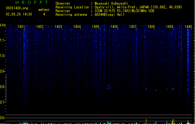Image resolution: width=195 pixels, height=124 pixels.
Task: Click the kHz axis unit label
Action: (3, 25)
